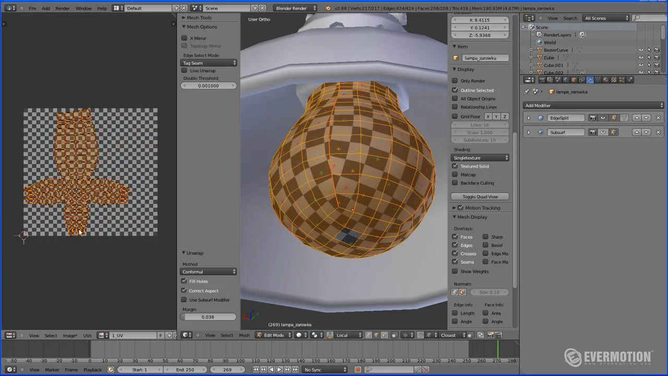This screenshot has height=376, width=668.
Task: Jump to the first frame in timeline
Action: coord(256,370)
